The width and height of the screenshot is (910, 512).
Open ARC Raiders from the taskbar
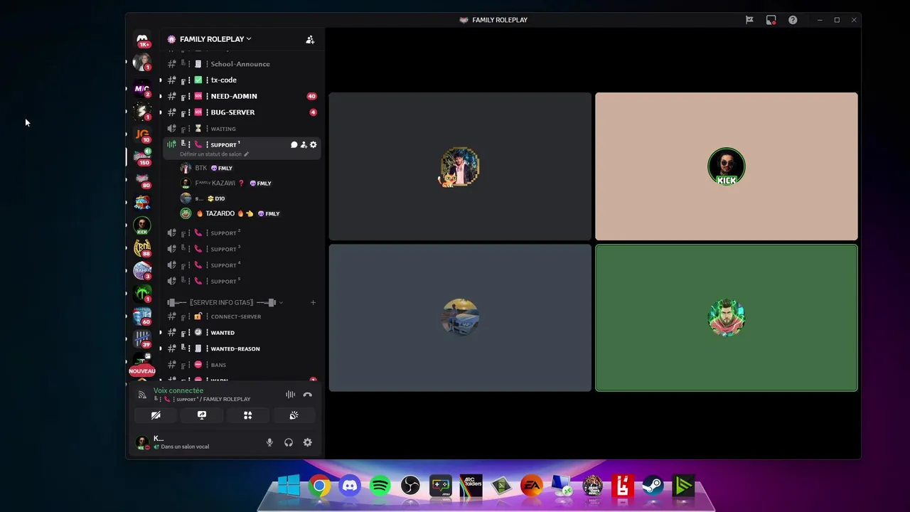(471, 486)
